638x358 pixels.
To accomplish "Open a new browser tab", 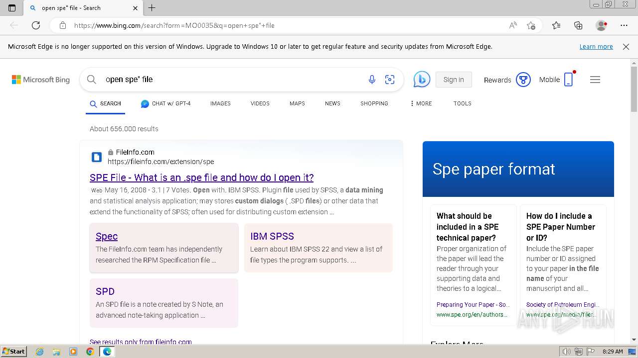I will (x=152, y=7).
